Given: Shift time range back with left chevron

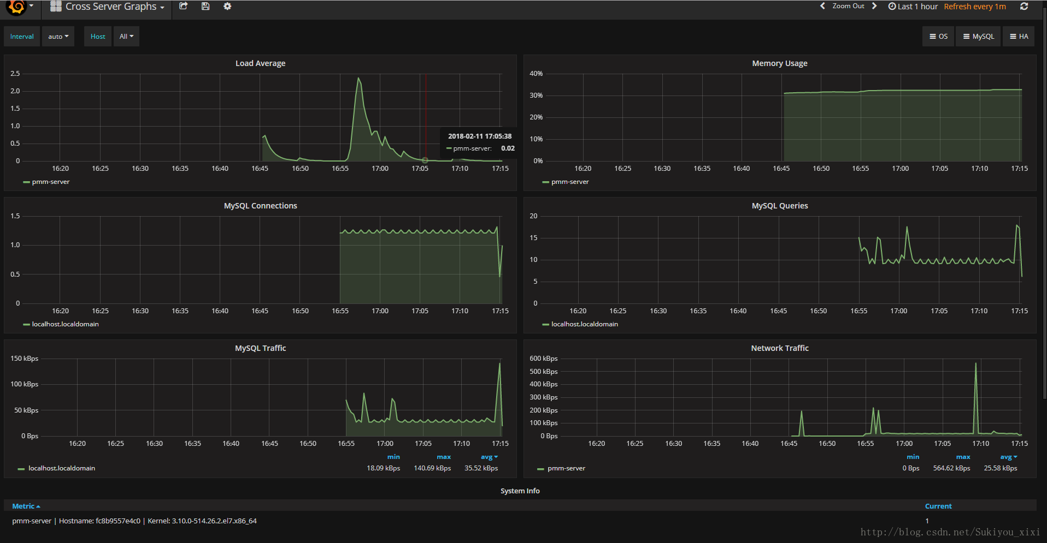Looking at the screenshot, I should [x=822, y=6].
